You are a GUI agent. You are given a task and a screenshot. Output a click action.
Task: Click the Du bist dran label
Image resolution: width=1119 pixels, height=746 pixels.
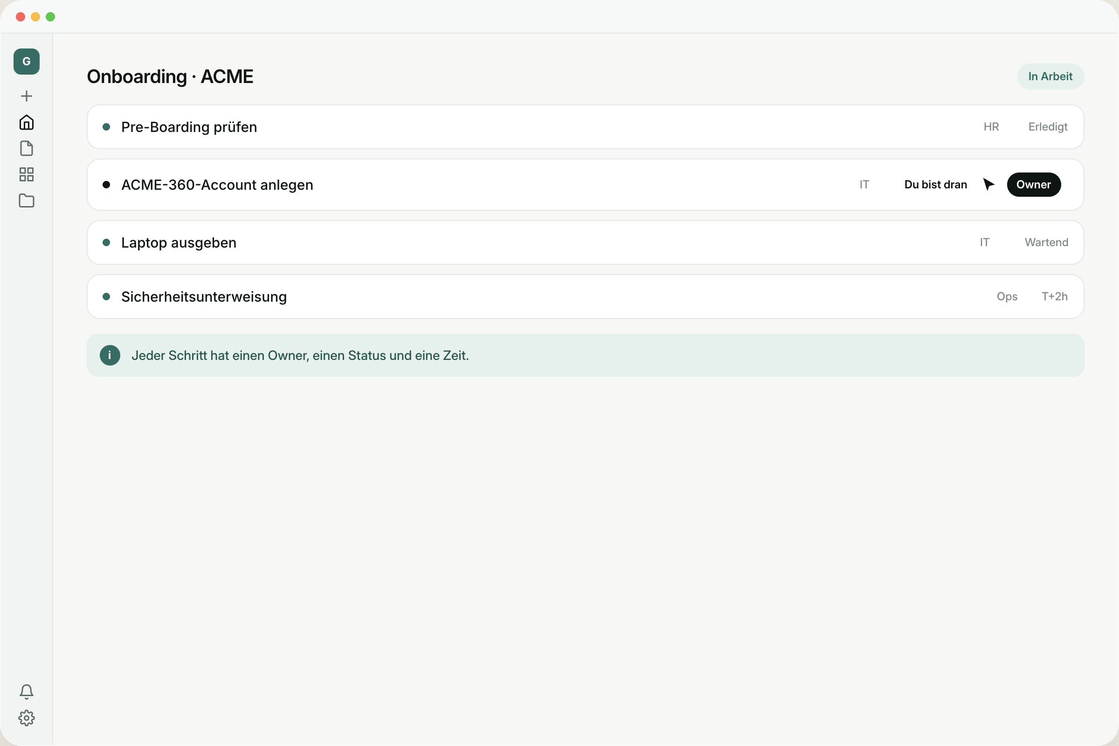pyautogui.click(x=936, y=185)
